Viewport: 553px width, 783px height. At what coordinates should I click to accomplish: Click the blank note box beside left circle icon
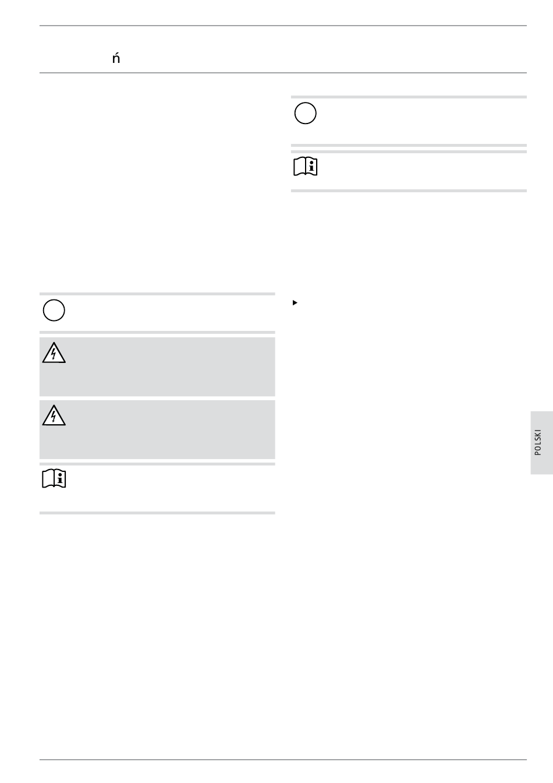point(169,313)
